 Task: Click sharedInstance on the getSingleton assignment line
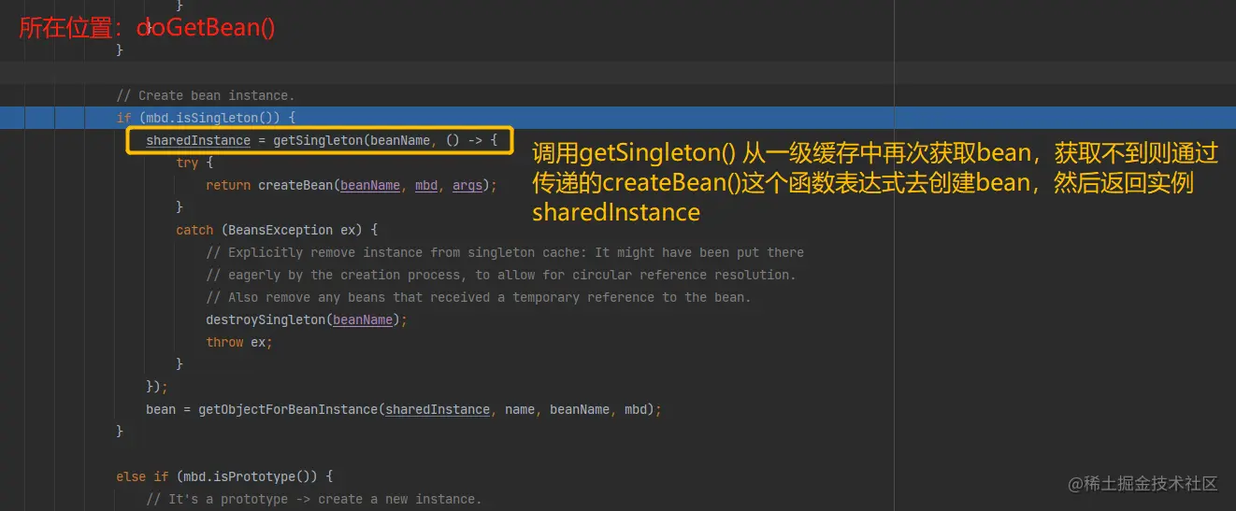198,140
